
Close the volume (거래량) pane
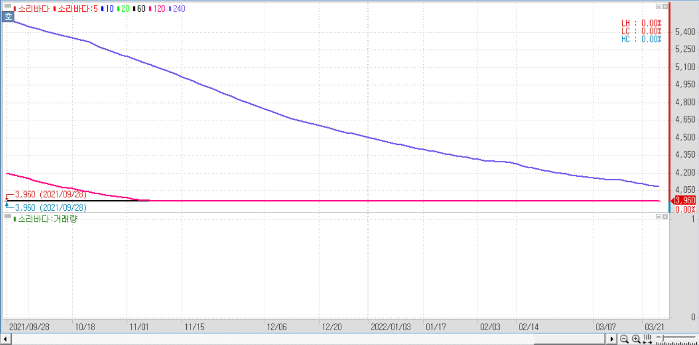coord(665,217)
